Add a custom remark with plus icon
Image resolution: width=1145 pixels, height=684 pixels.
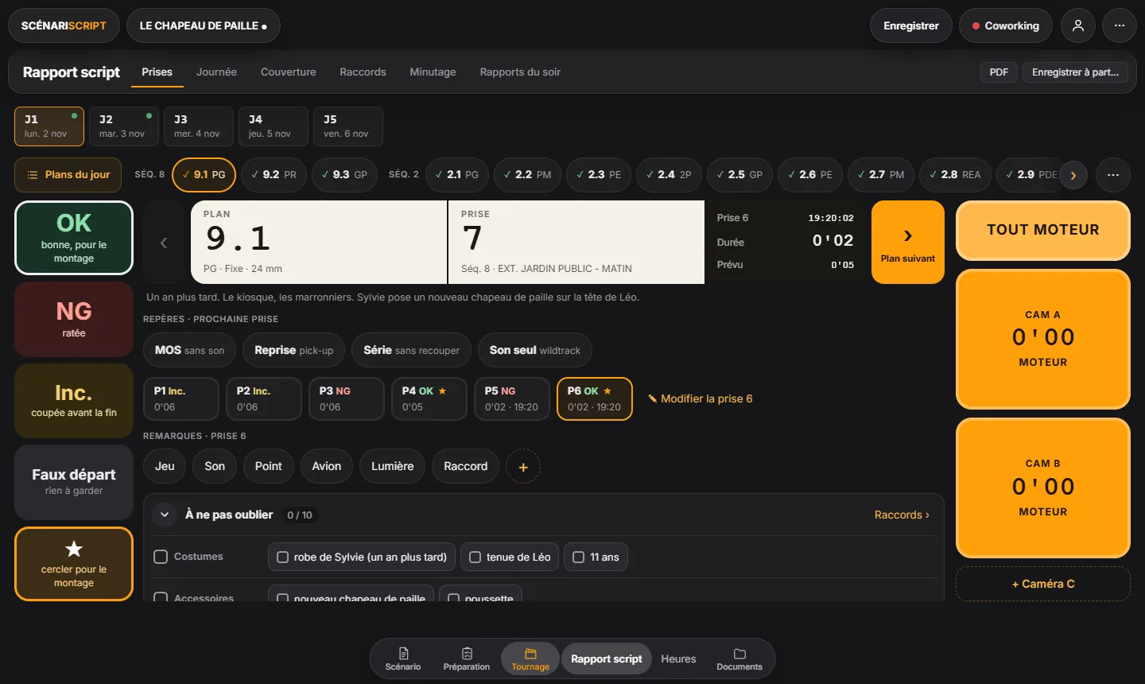[x=523, y=467]
